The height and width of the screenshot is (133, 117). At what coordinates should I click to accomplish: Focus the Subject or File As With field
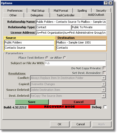point(75,63)
